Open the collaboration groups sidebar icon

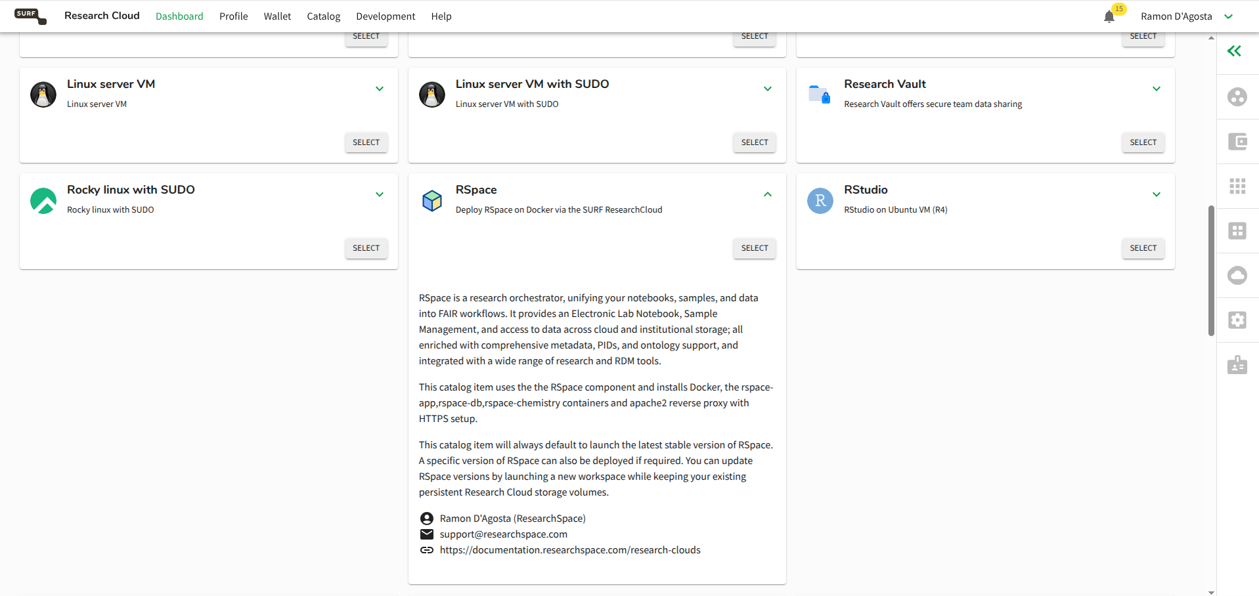(1237, 97)
